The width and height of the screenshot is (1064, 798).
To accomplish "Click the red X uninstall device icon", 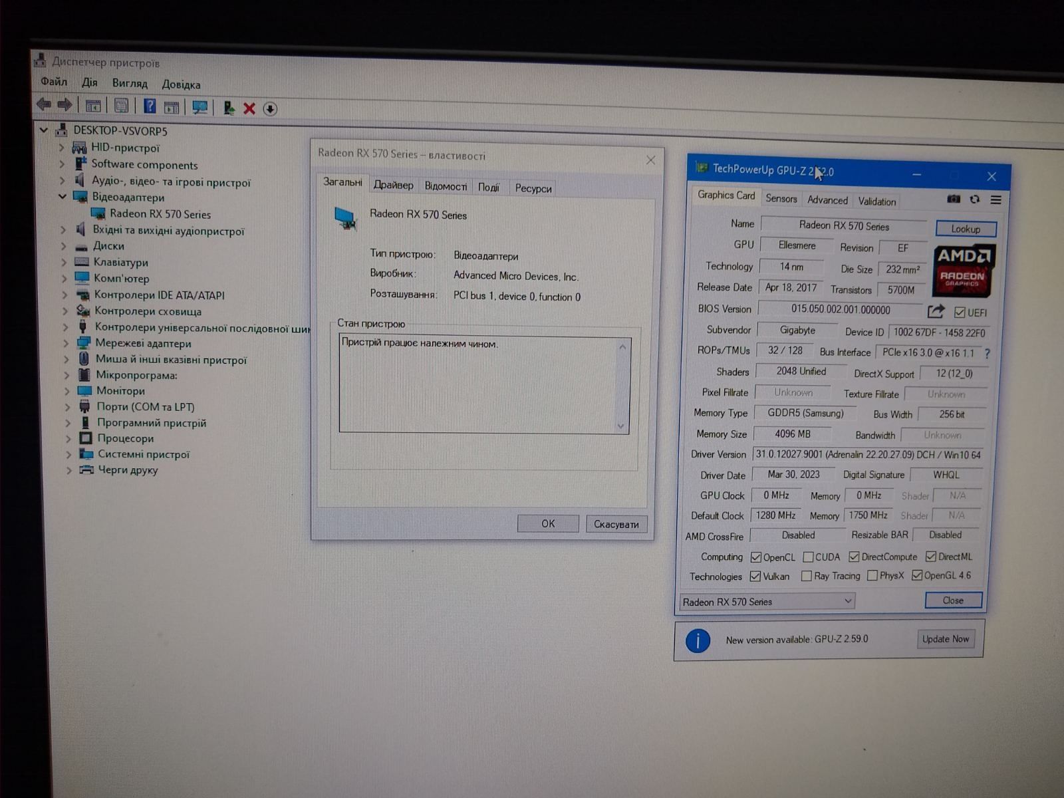I will pos(249,108).
